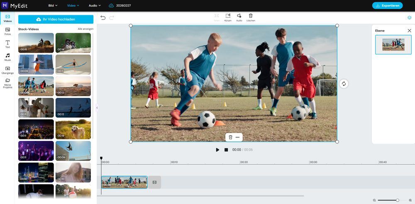Image resolution: width=415 pixels, height=204 pixels.
Task: Click the top-left resize handle of video
Action: [x=130, y=26]
